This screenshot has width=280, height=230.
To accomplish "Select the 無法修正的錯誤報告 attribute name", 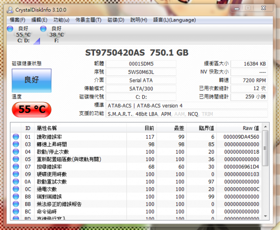I will coord(59,204).
